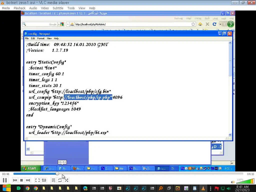Open the search engine dropdown arrow in Firefox

pyautogui.click(x=59, y=24)
